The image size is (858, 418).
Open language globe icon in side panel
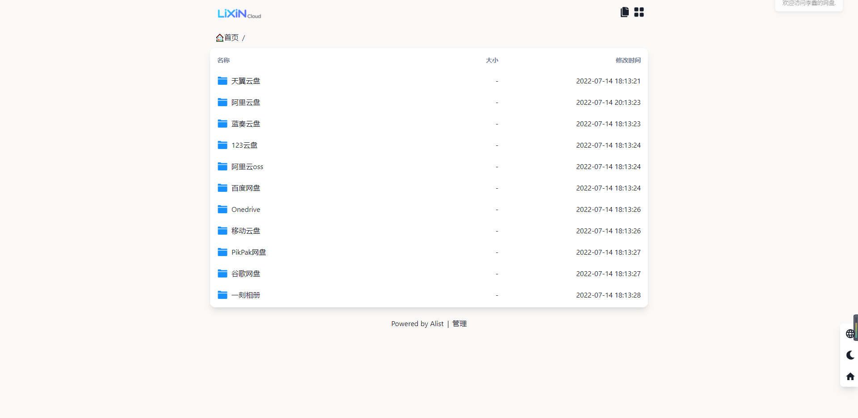pos(850,334)
